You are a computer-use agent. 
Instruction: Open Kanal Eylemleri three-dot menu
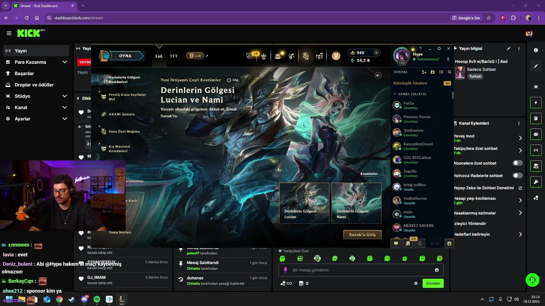[x=519, y=123]
